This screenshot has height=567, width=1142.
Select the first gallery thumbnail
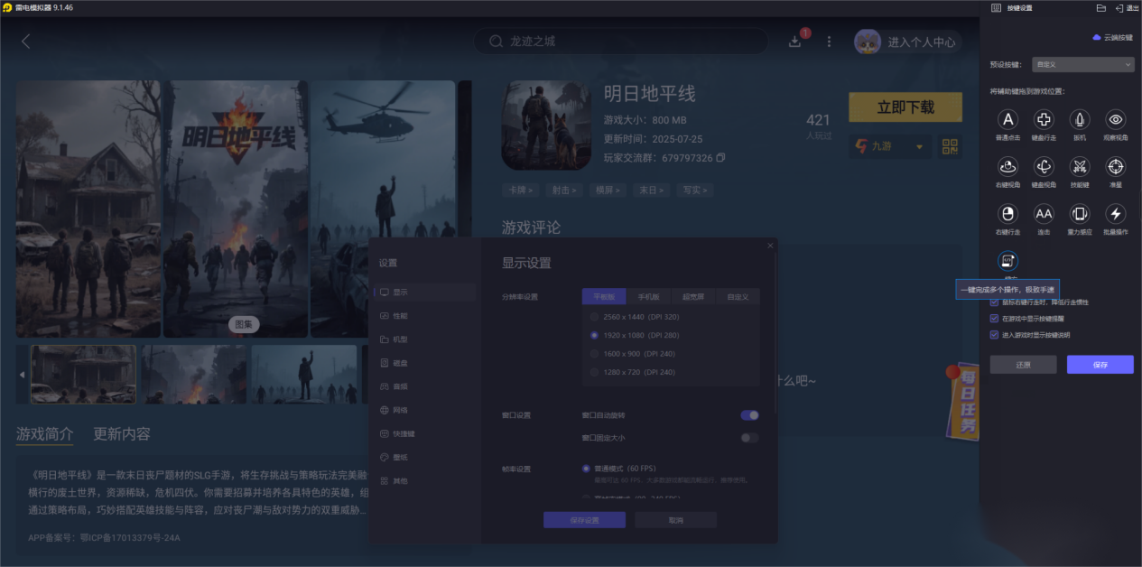[83, 374]
